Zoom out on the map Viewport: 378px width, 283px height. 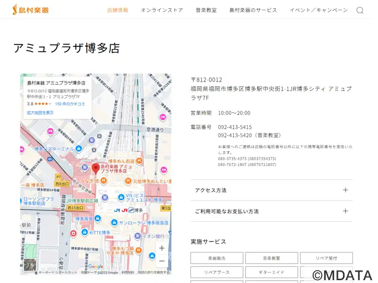[x=162, y=261]
